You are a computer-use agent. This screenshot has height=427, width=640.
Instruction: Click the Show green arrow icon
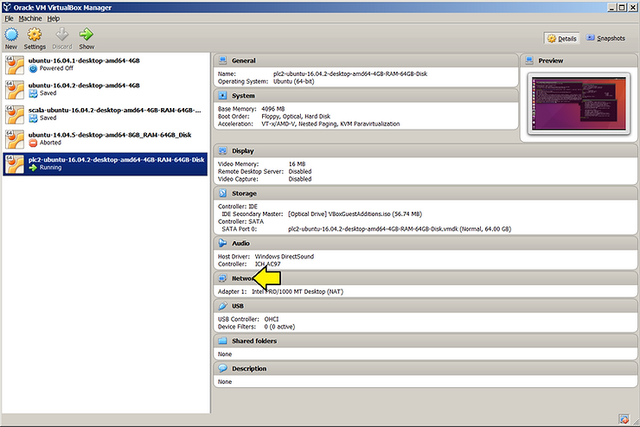[x=86, y=35]
